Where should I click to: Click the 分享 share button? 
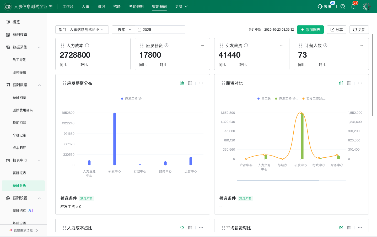(336, 30)
